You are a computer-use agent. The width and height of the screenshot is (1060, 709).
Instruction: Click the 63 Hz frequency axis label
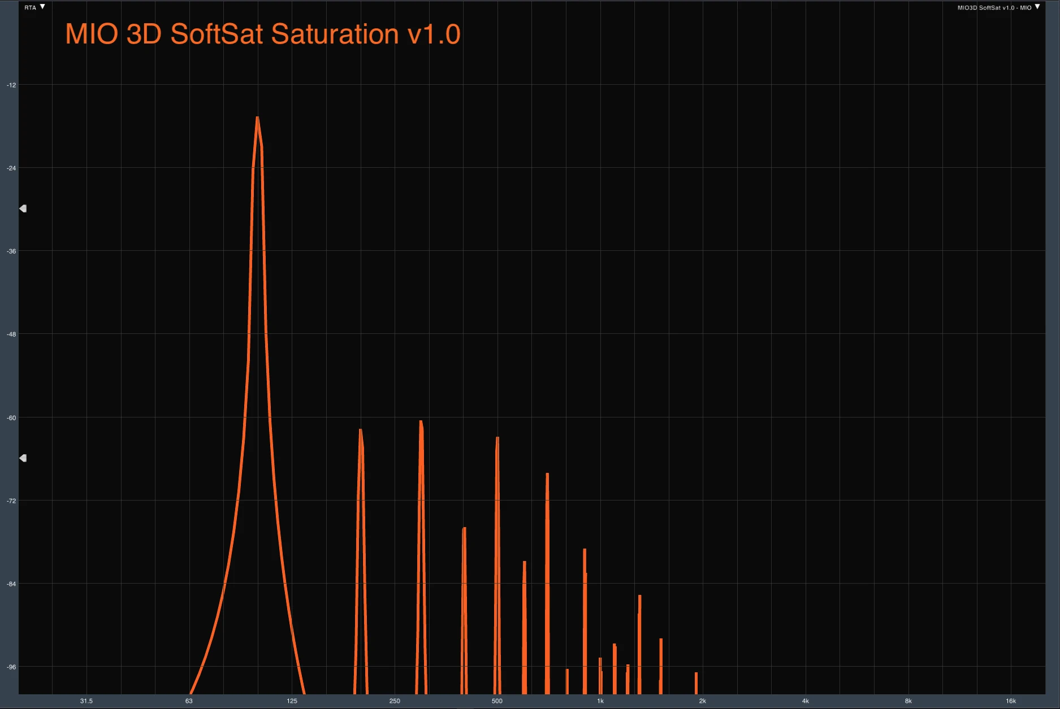pos(189,701)
